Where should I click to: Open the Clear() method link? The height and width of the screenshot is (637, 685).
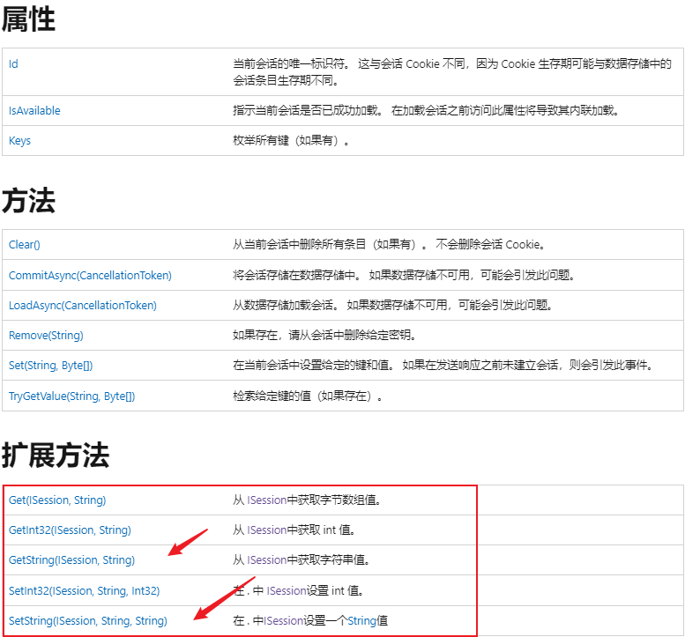coord(25,245)
